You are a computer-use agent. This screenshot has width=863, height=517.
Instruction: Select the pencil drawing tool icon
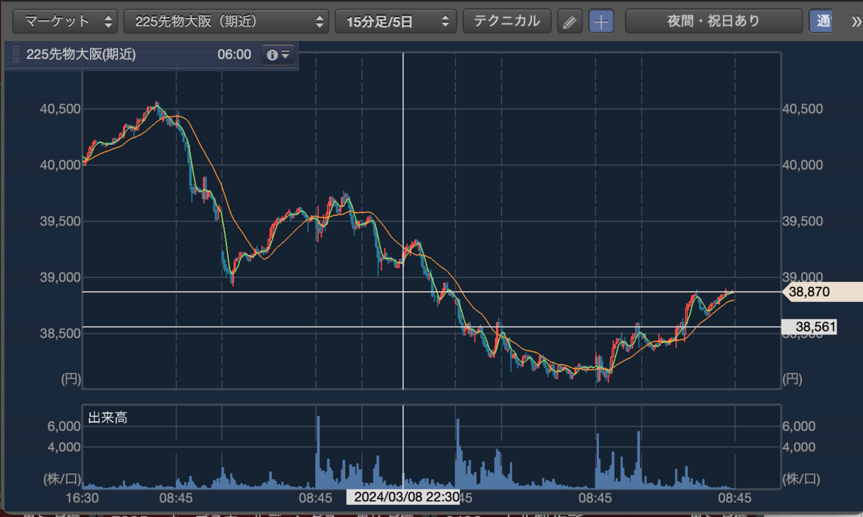pos(570,22)
